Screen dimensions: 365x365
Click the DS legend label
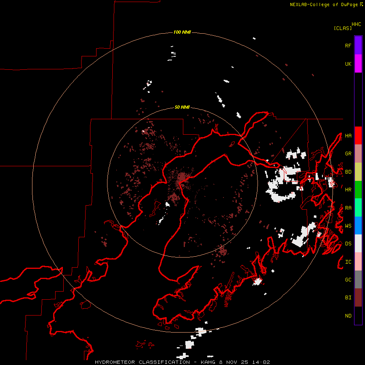[348, 244]
